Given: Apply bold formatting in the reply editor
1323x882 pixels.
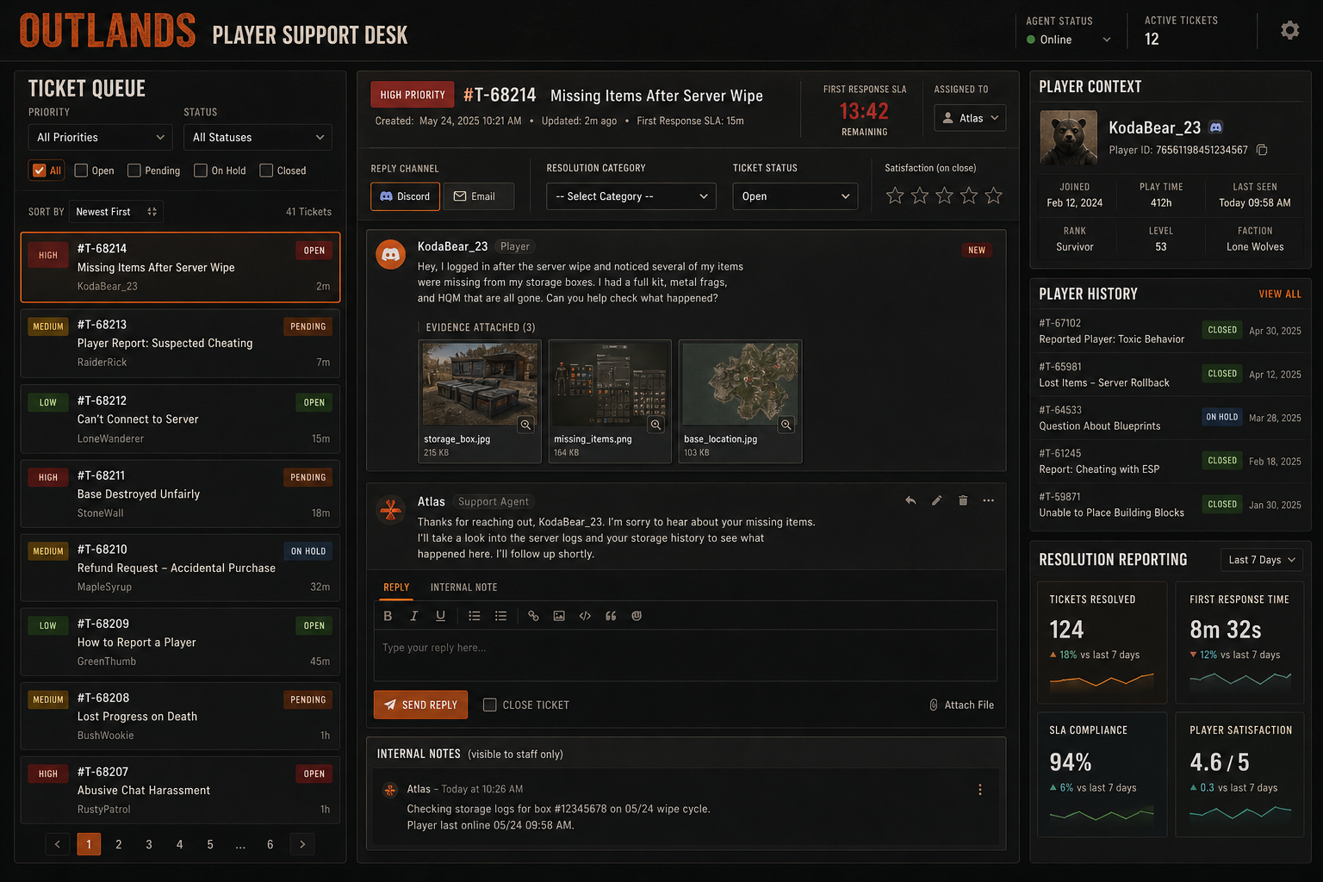Looking at the screenshot, I should pyautogui.click(x=388, y=616).
